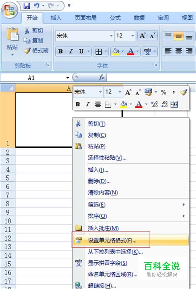Viewport: 196px width, 289px height.
Task: Undo the last action
Action: click(x=37, y=6)
